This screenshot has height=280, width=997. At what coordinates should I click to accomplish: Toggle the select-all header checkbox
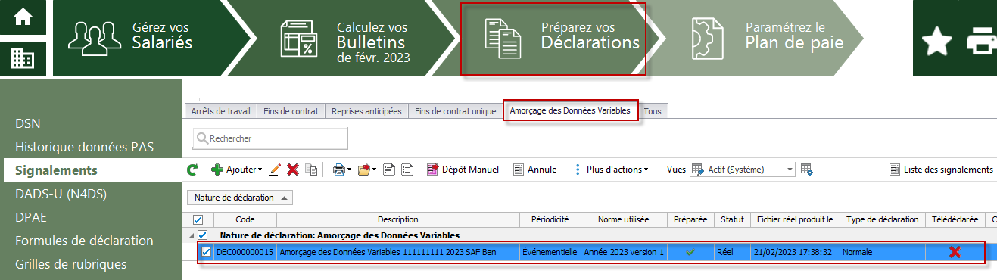[192, 219]
